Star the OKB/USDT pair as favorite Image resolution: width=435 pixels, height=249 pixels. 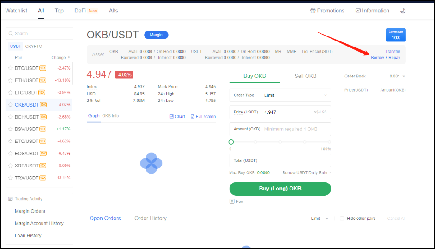[x=10, y=105]
